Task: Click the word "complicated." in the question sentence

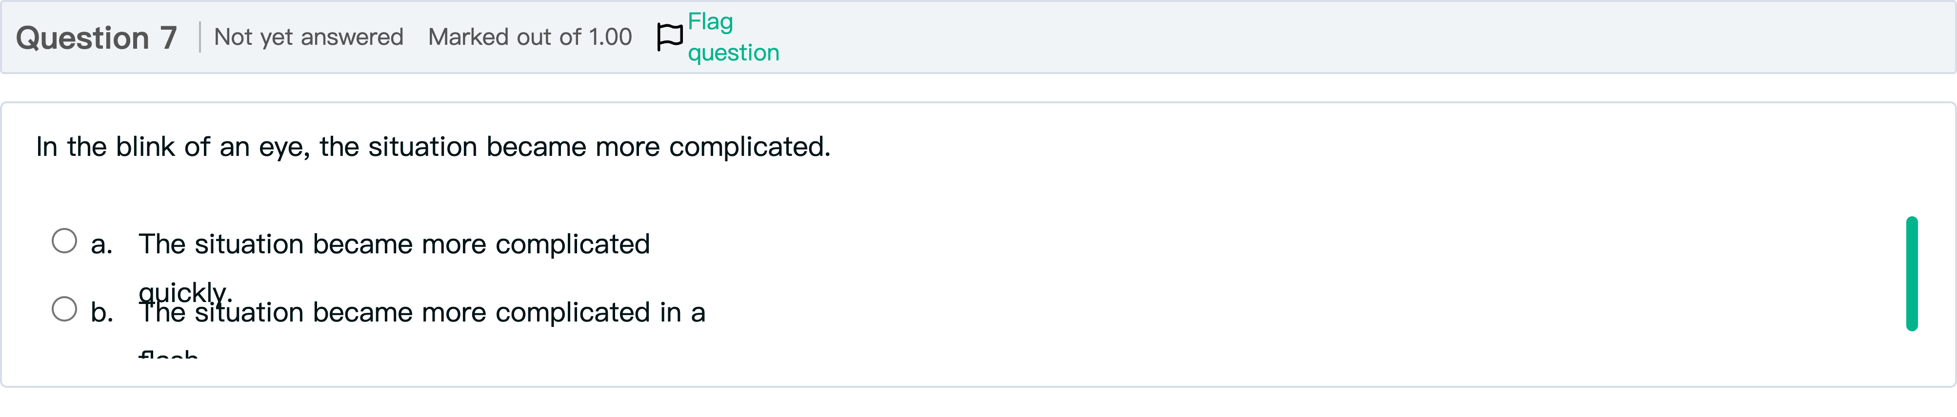Action: point(749,147)
